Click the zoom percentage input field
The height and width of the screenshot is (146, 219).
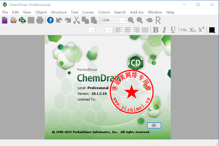pos(111,20)
